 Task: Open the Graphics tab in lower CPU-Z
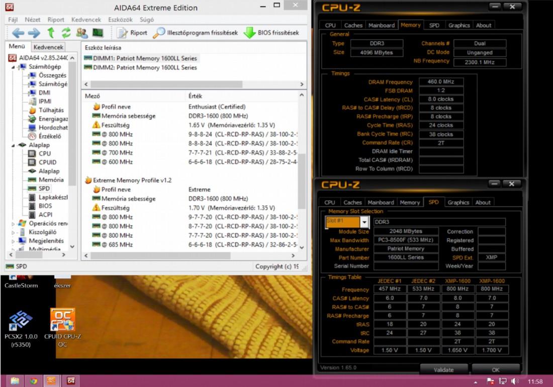point(458,202)
